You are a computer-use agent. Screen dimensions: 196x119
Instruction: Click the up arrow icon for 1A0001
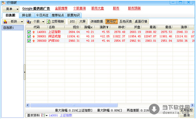click(34, 32)
